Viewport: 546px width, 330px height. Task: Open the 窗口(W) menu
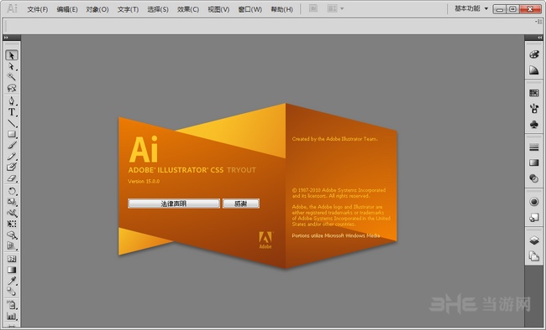250,9
